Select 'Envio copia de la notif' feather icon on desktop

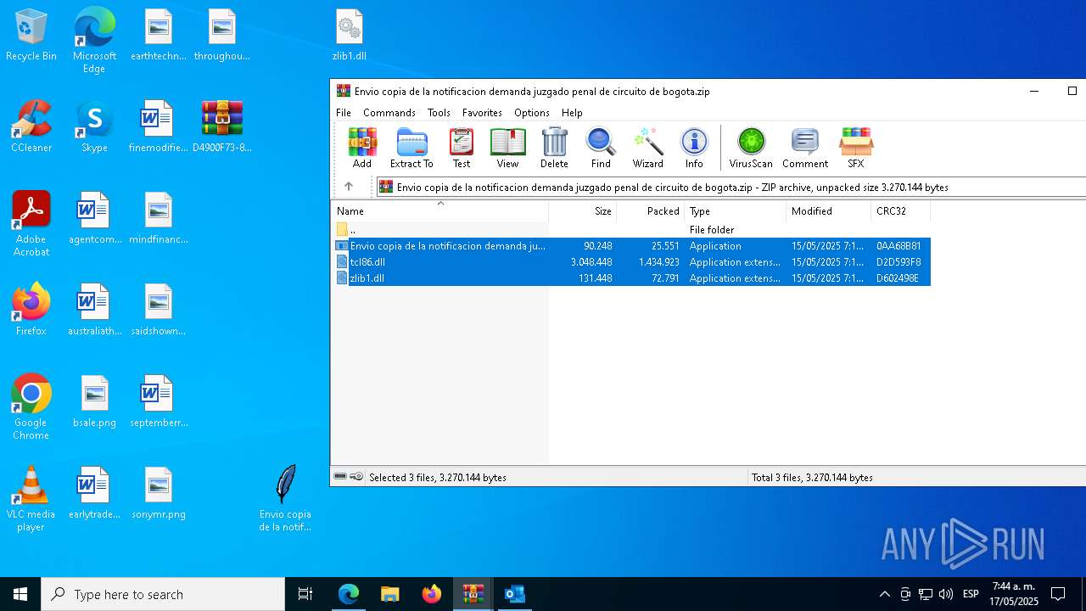click(285, 499)
